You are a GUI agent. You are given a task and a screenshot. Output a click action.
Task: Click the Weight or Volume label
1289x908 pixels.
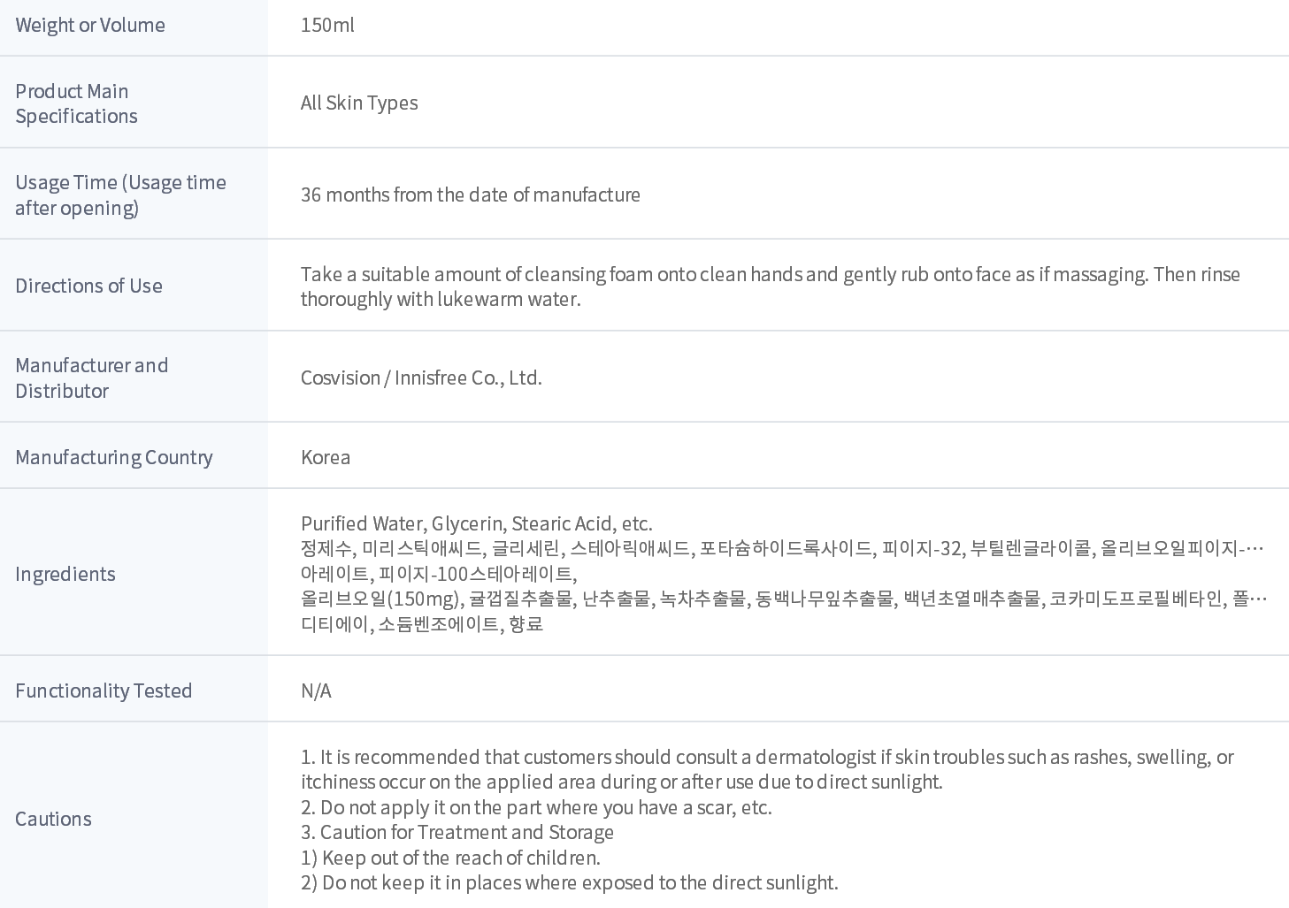pyautogui.click(x=90, y=25)
